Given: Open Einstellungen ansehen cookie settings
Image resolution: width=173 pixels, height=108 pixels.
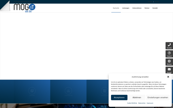Looking at the screenshot, I should [x=158, y=97].
